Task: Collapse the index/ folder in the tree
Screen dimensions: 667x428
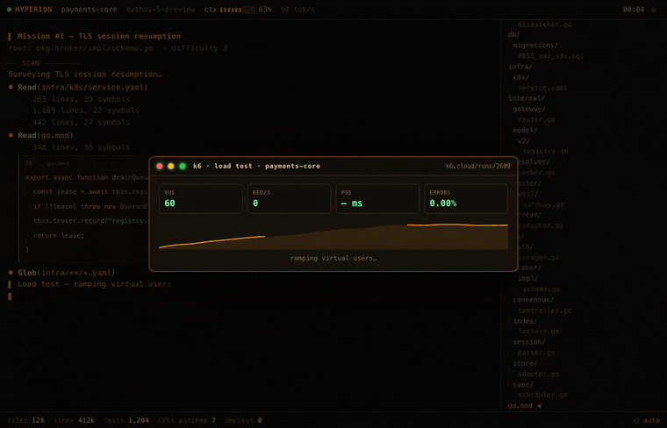Action: coord(525,321)
